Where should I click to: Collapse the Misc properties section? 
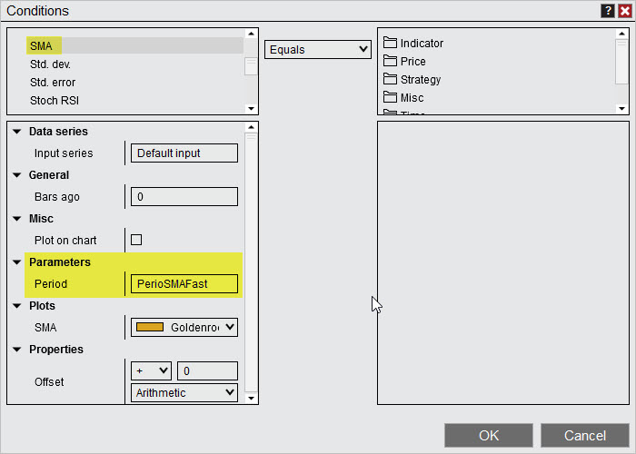17,219
